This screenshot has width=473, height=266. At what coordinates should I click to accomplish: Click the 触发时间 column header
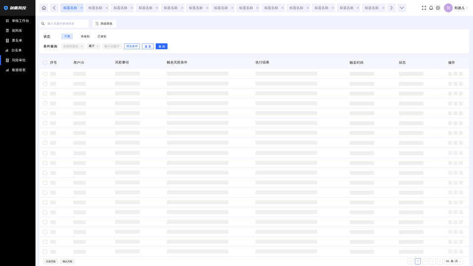pyautogui.click(x=356, y=63)
